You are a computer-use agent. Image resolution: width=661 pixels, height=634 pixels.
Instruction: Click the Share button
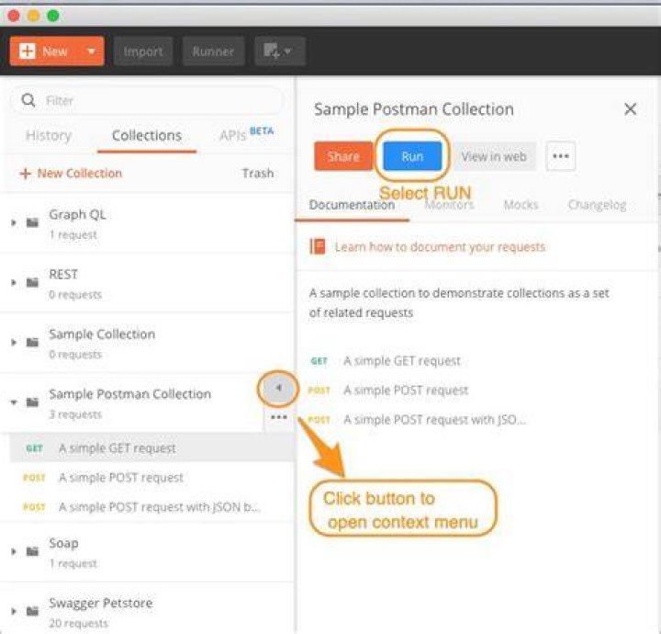tap(343, 156)
